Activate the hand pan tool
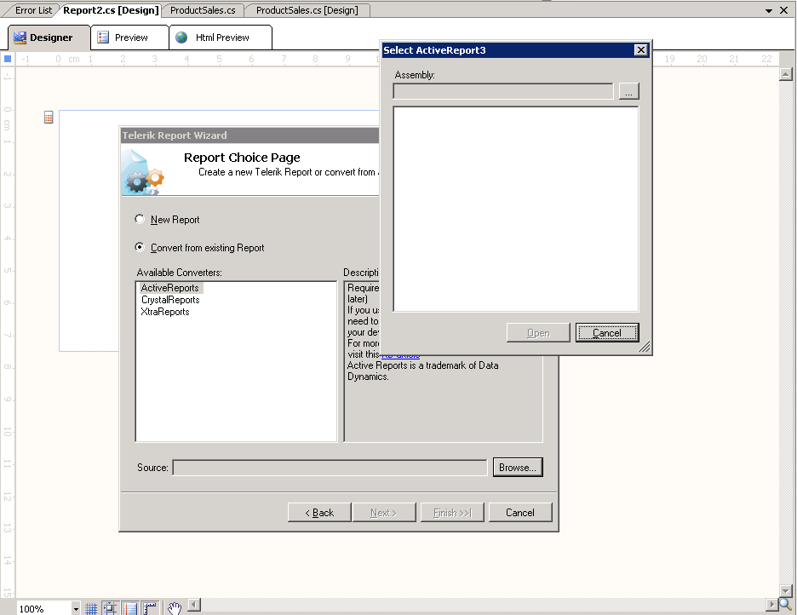 [175, 608]
